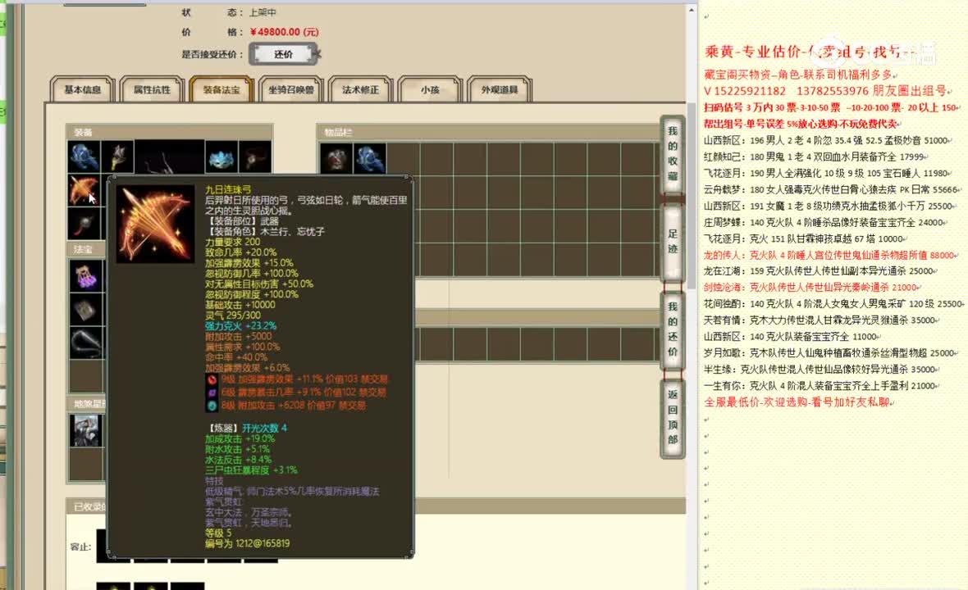Click the 龙在江湖: 159 克火队 listing line
Screen dimensions: 968x590
coord(820,270)
